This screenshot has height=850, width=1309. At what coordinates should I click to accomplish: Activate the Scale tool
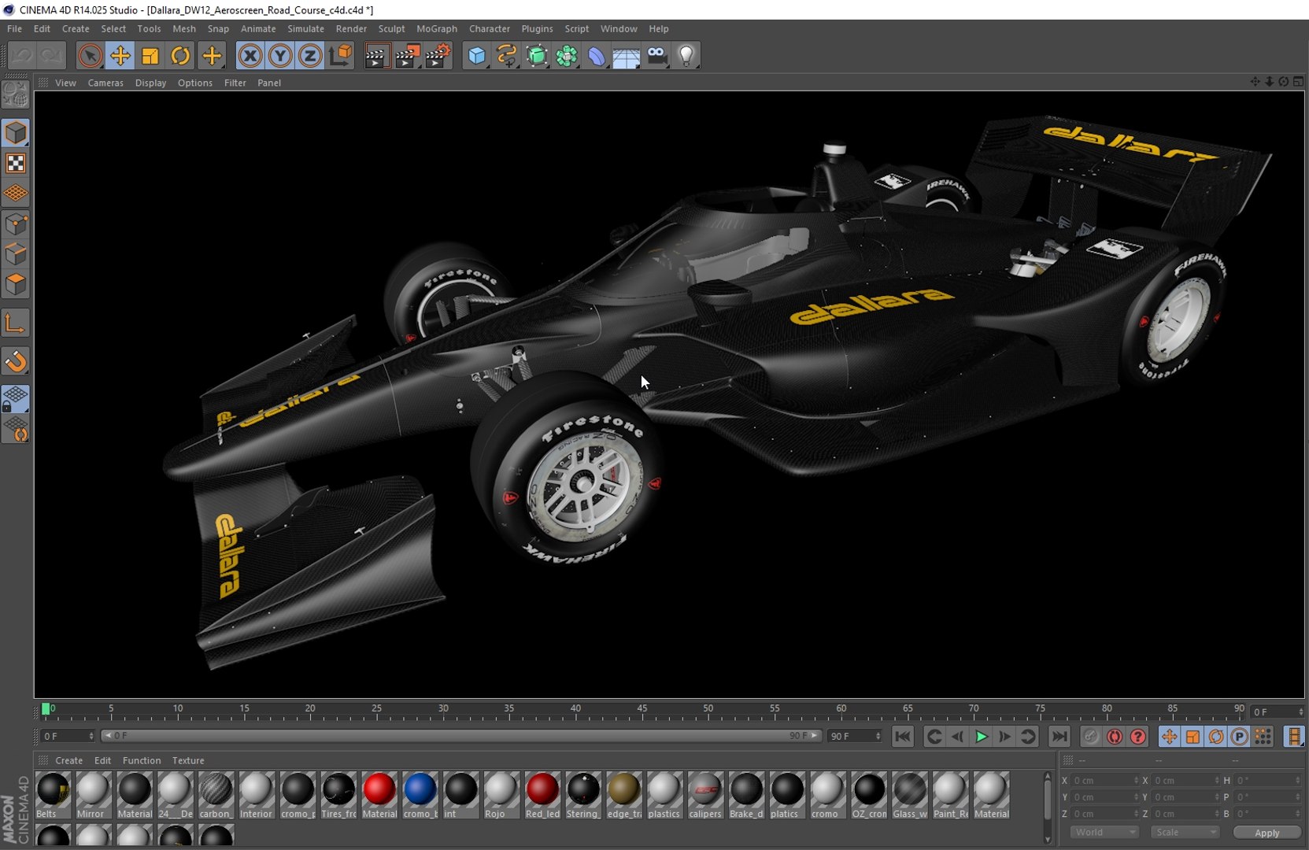(150, 56)
